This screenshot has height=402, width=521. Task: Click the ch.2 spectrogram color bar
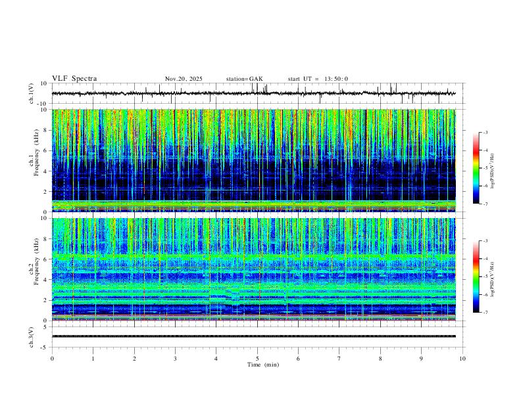coord(476,277)
